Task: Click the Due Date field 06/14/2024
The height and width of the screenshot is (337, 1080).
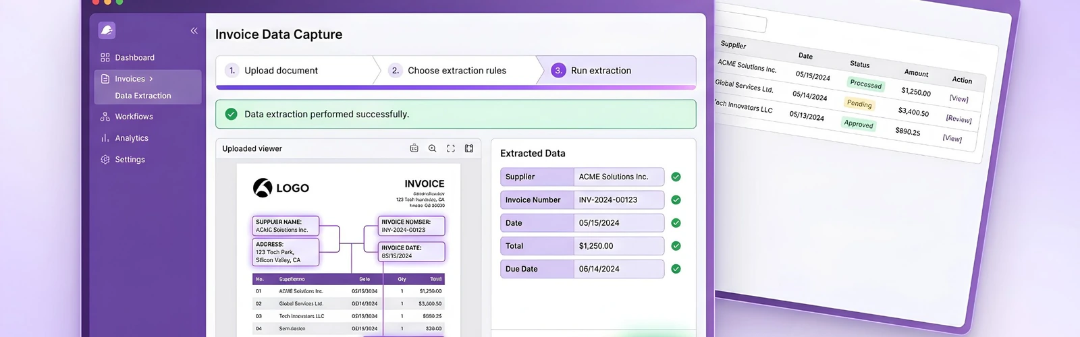Action: [618, 269]
